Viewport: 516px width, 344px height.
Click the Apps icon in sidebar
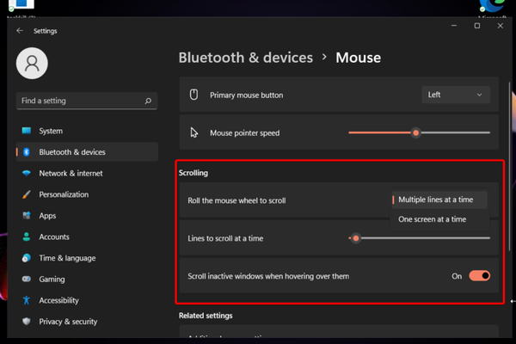click(27, 216)
